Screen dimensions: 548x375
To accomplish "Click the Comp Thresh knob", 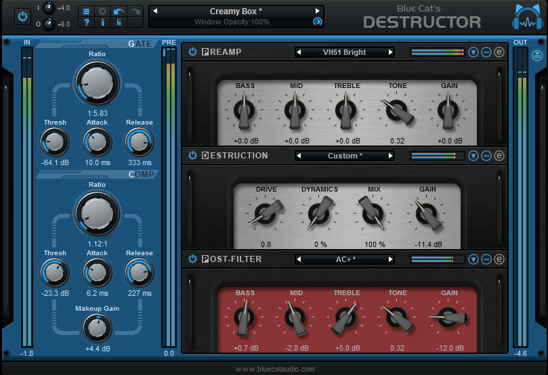I will 55,273.
